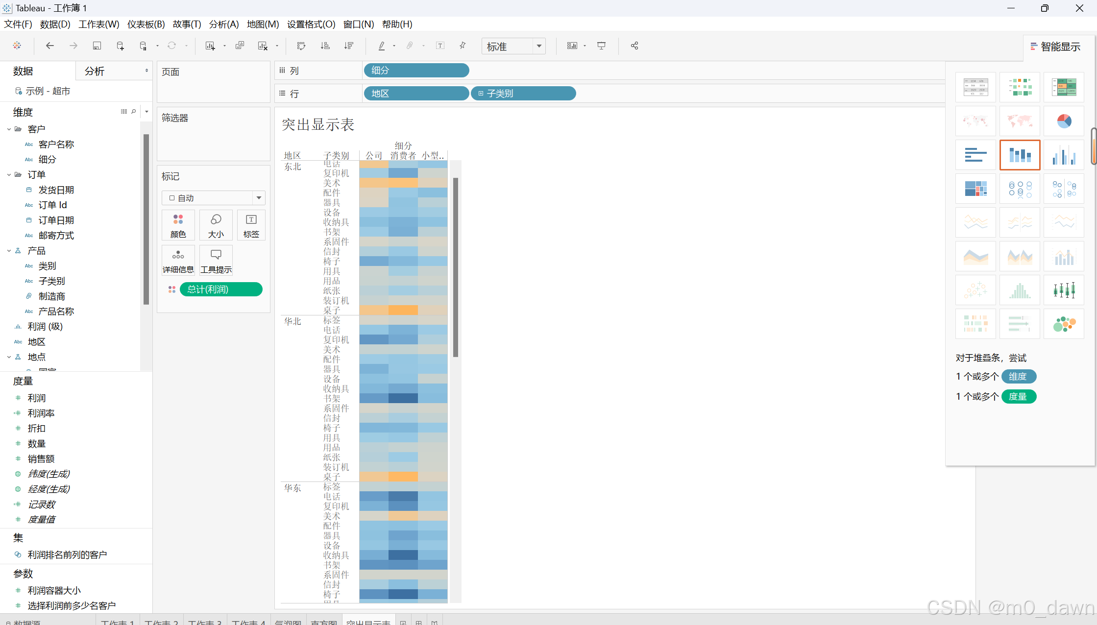Open the 标准 fit dropdown
Image resolution: width=1097 pixels, height=625 pixels.
click(x=538, y=46)
